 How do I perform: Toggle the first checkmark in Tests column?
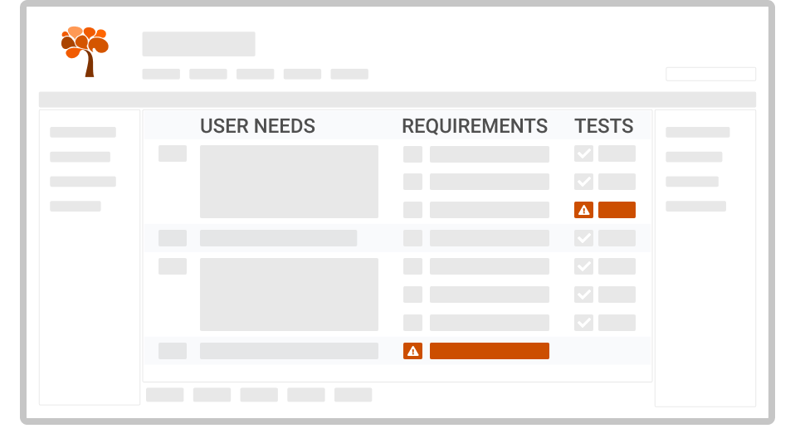[583, 153]
